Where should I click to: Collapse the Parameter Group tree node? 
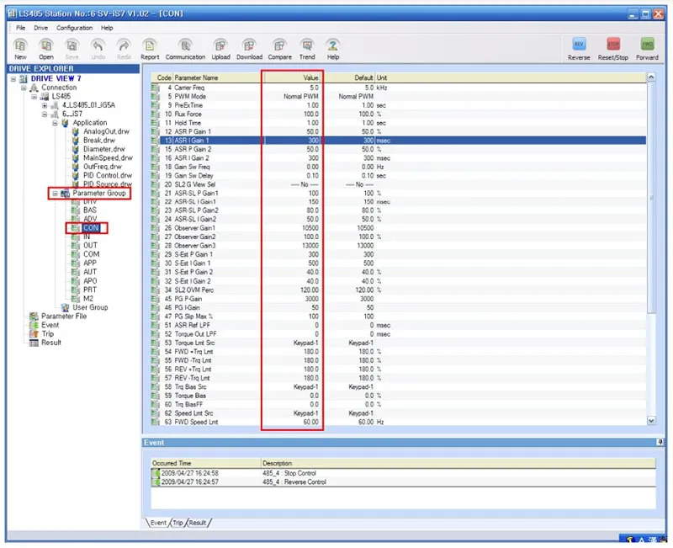[x=55, y=193]
